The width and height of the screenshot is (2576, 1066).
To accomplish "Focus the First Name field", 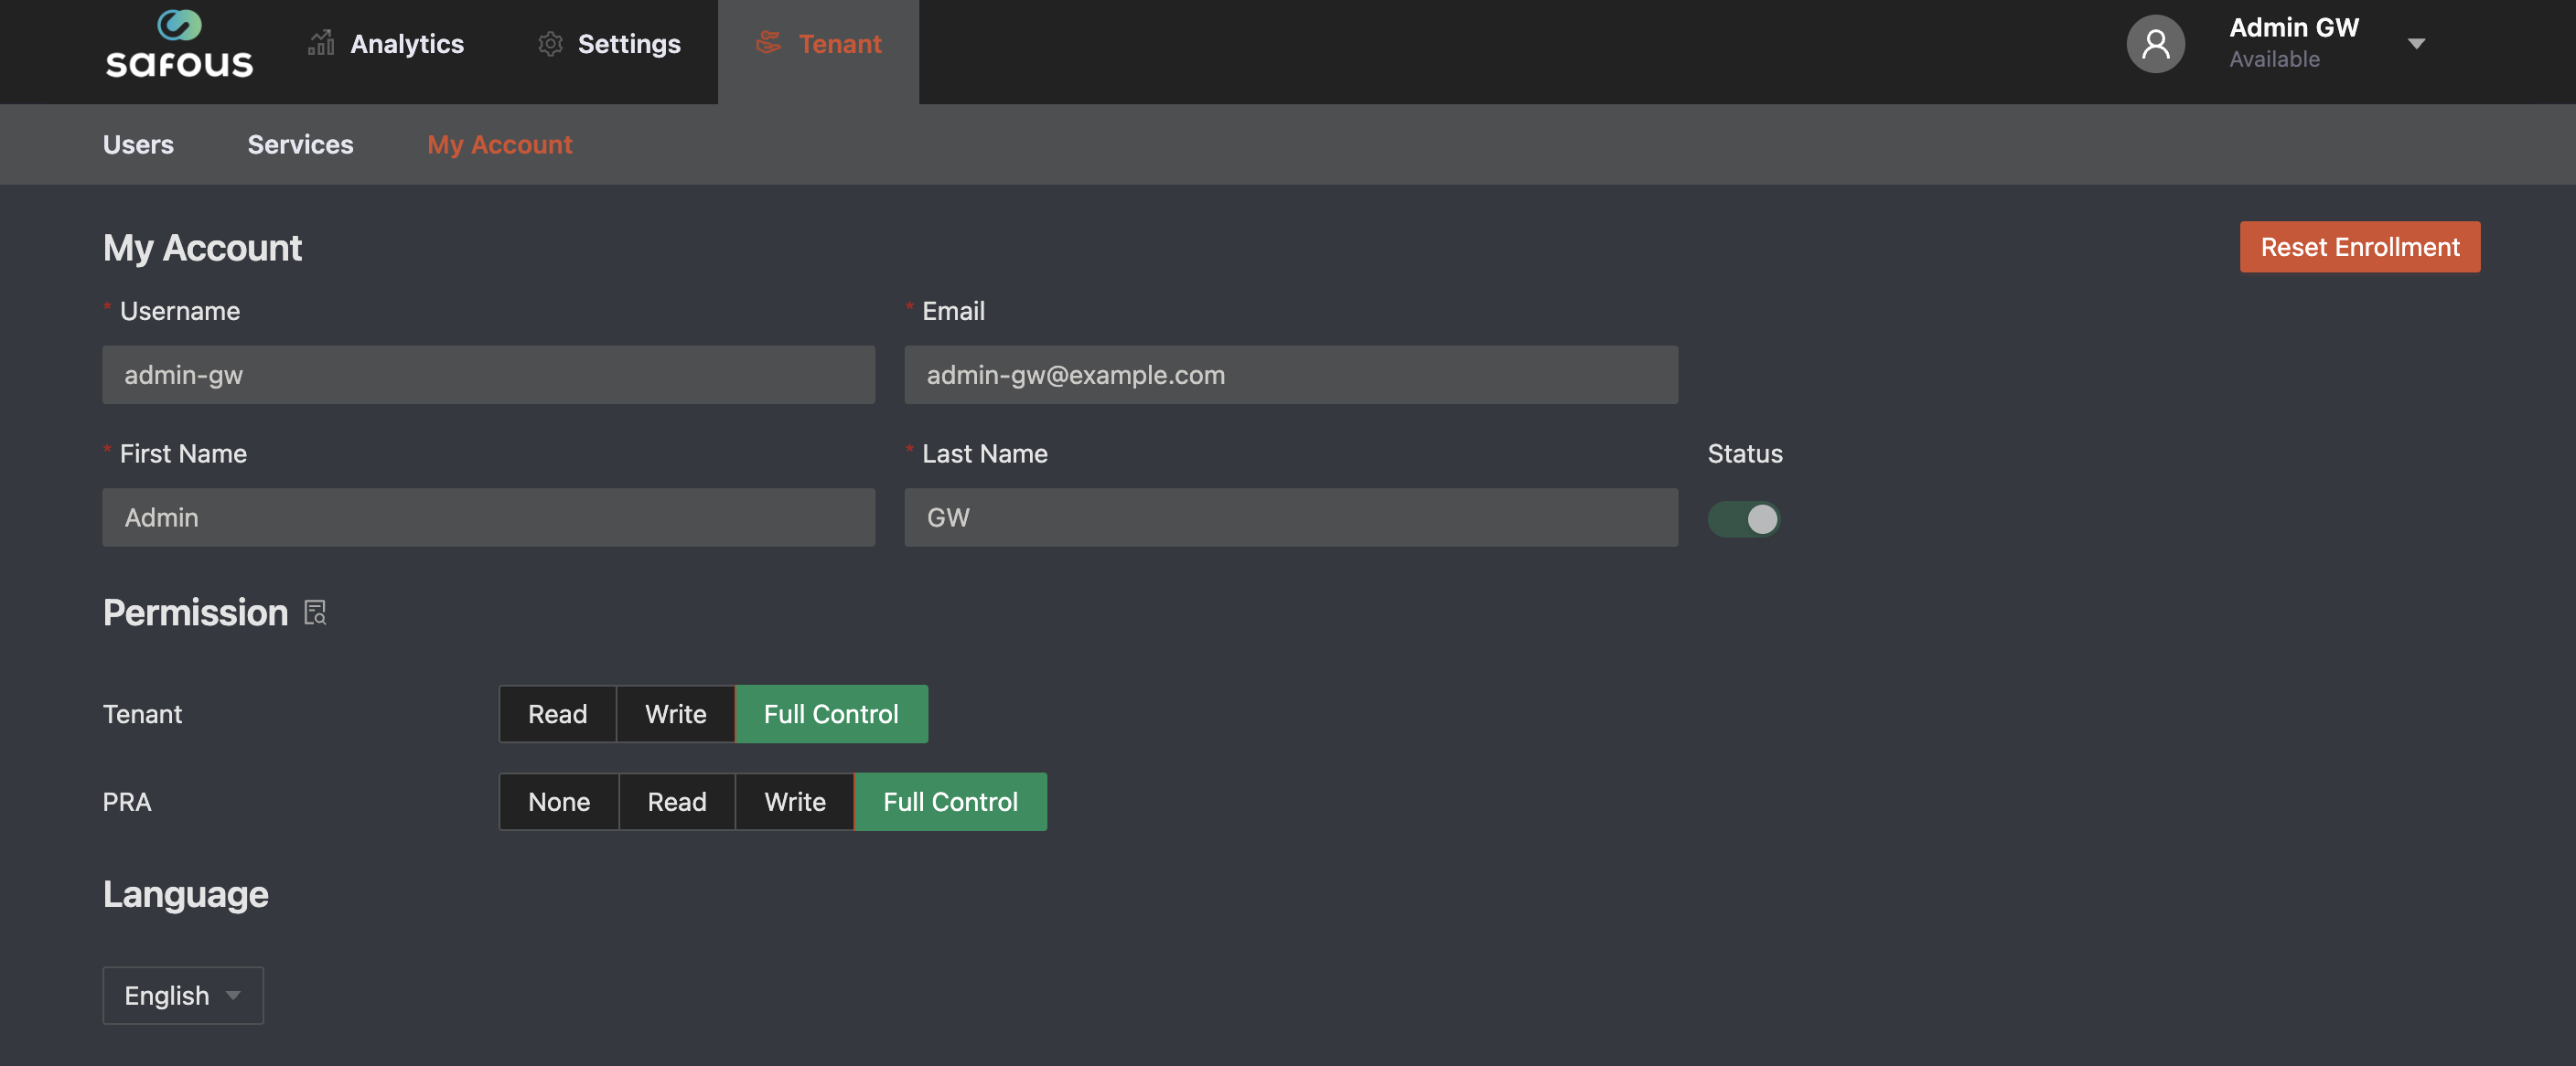I will pos(488,517).
